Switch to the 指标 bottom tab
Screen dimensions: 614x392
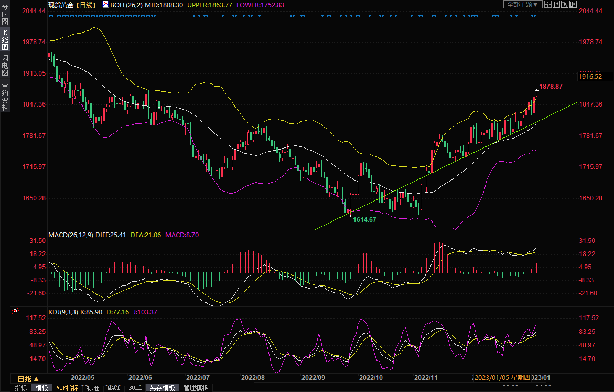coord(21,388)
